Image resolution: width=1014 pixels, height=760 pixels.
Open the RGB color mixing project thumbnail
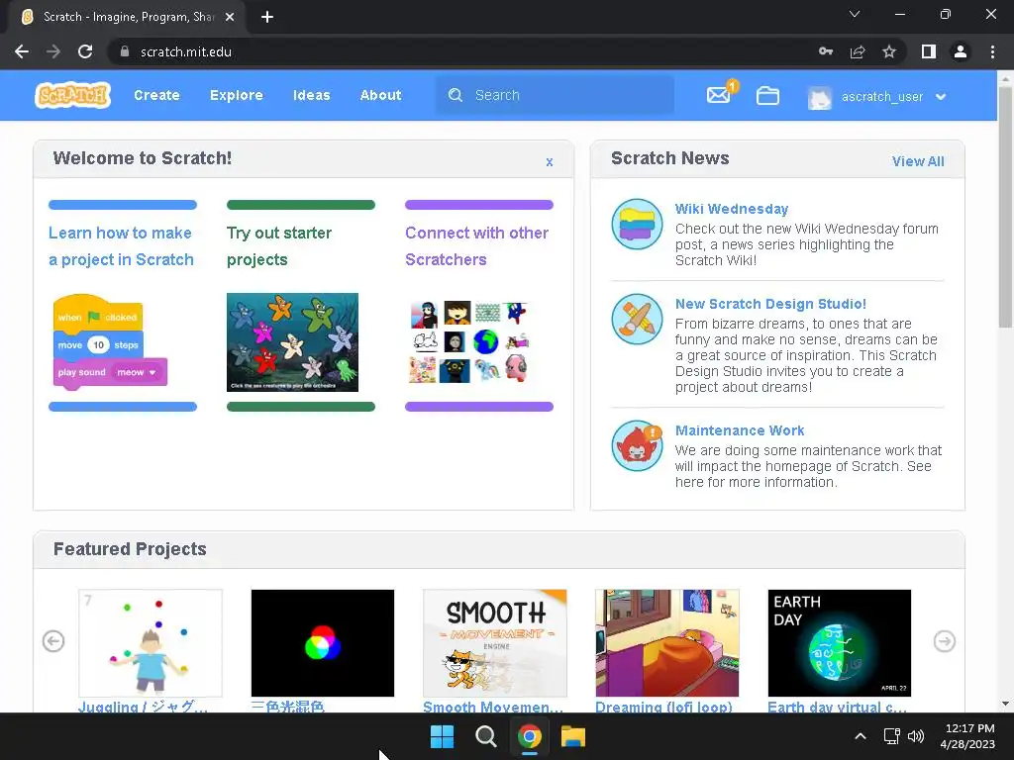coord(323,643)
